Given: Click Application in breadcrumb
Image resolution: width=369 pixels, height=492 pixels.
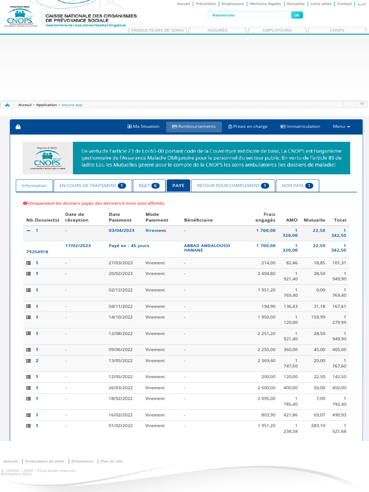Looking at the screenshot, I should click(47, 105).
